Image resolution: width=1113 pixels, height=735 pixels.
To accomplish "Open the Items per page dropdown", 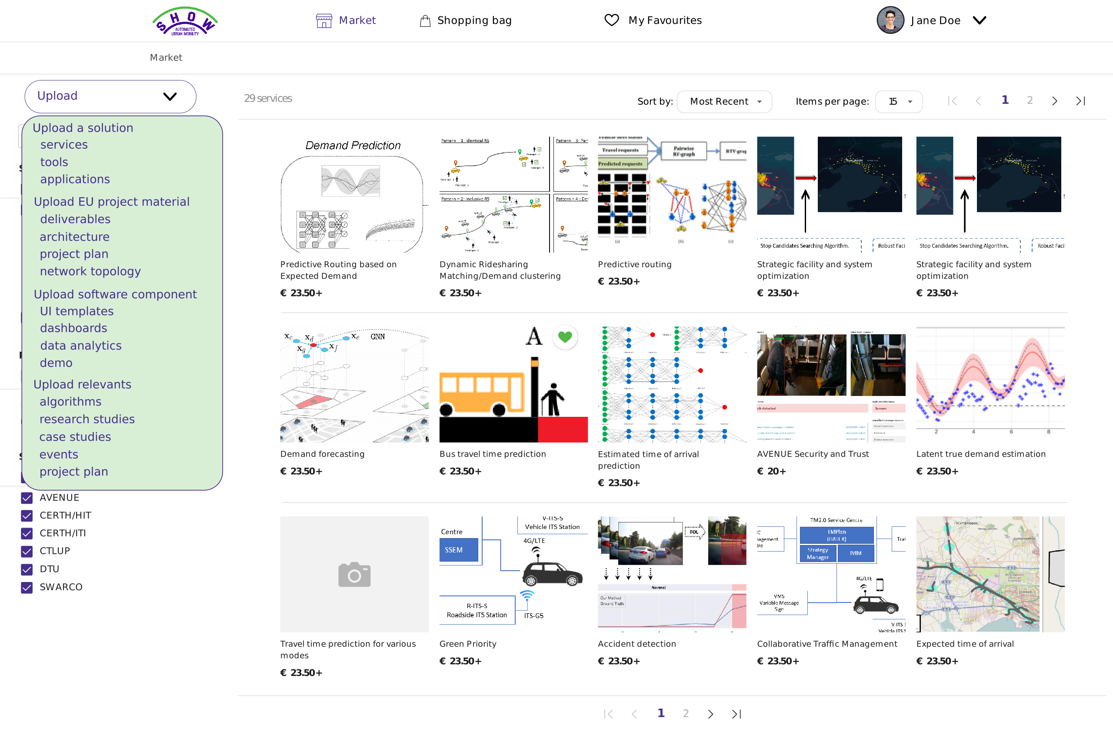I will pyautogui.click(x=899, y=102).
